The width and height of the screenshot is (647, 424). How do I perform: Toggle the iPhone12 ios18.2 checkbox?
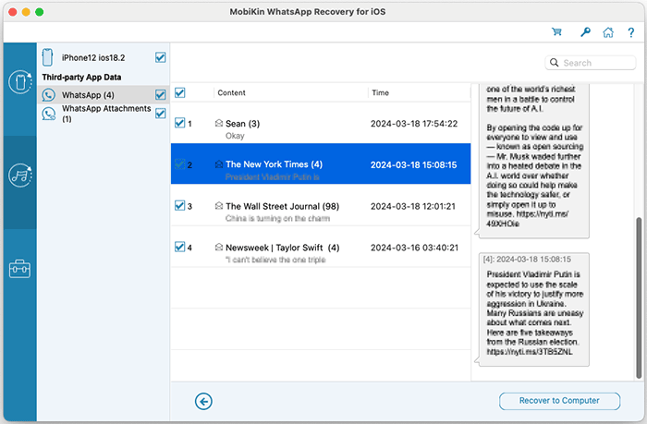click(161, 57)
